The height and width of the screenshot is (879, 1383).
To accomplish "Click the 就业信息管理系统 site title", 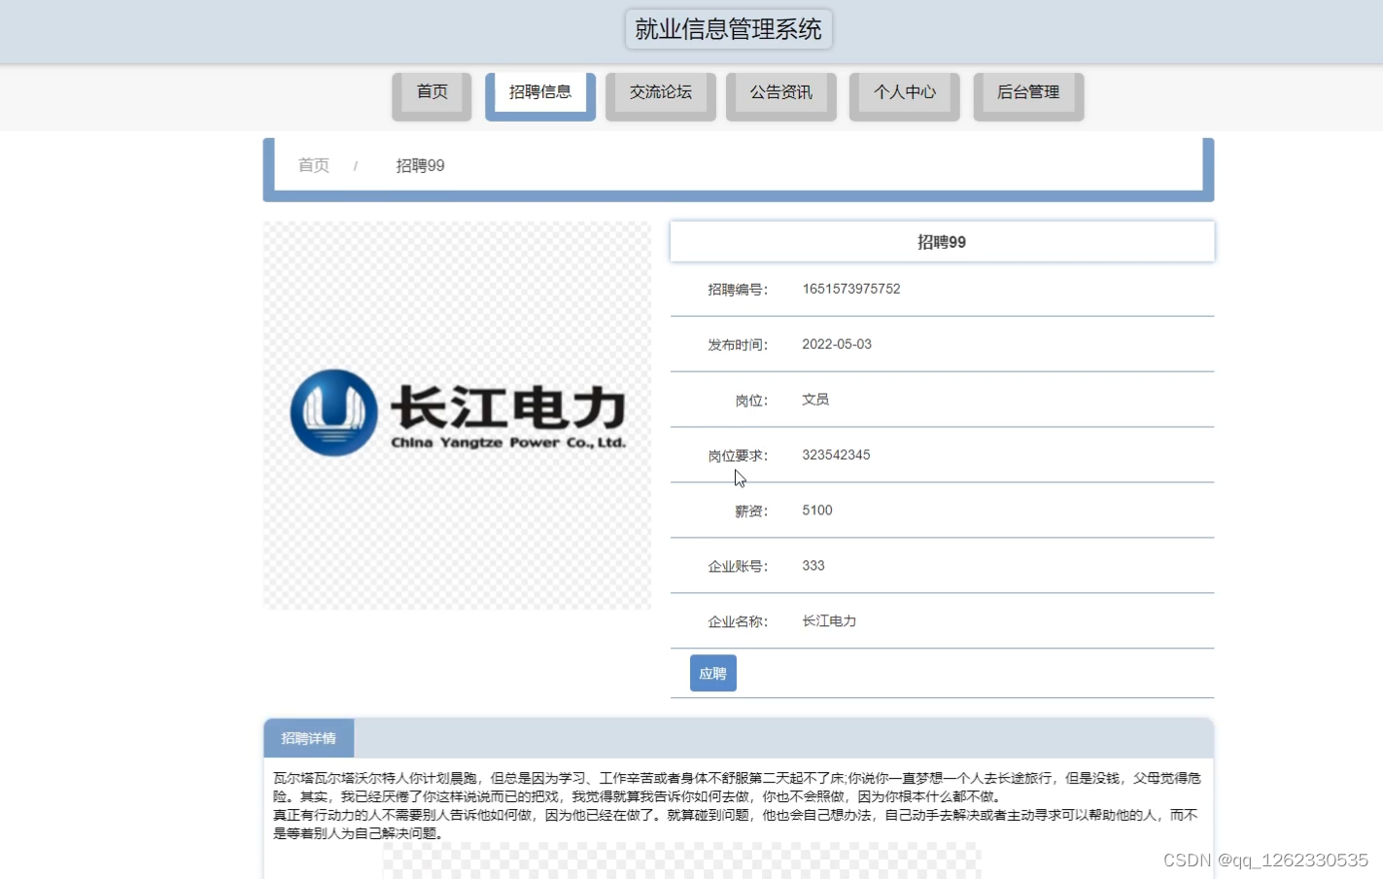I will pyautogui.click(x=728, y=29).
